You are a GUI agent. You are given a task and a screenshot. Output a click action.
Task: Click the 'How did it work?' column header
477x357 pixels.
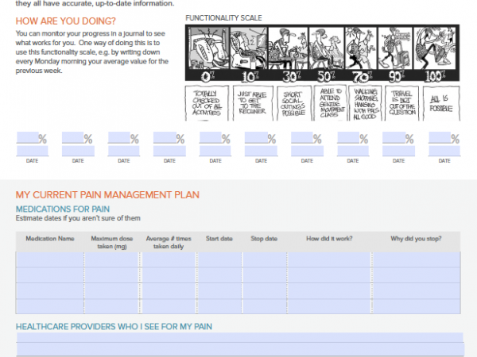tap(329, 239)
